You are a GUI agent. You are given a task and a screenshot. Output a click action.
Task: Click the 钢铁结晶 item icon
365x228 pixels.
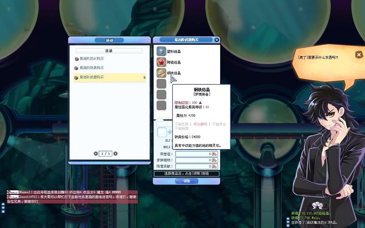(x=161, y=73)
